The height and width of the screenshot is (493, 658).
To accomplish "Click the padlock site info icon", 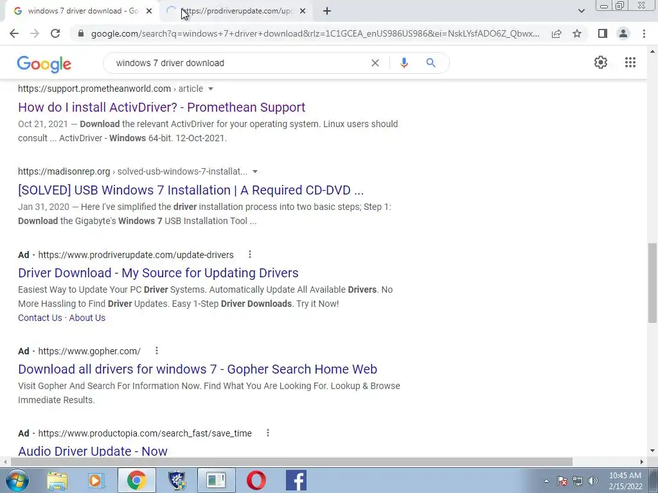I will click(81, 33).
